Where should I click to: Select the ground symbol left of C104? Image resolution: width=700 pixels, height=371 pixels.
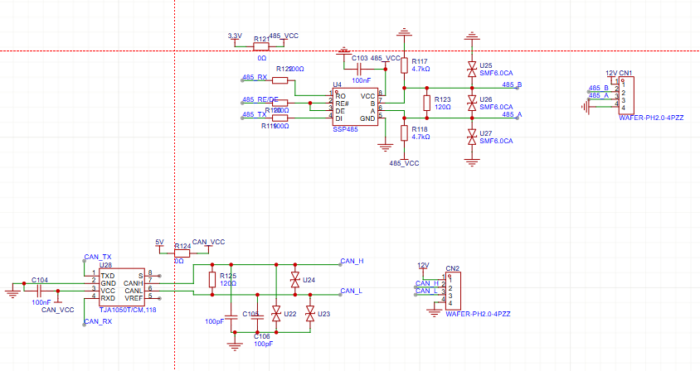(12, 294)
